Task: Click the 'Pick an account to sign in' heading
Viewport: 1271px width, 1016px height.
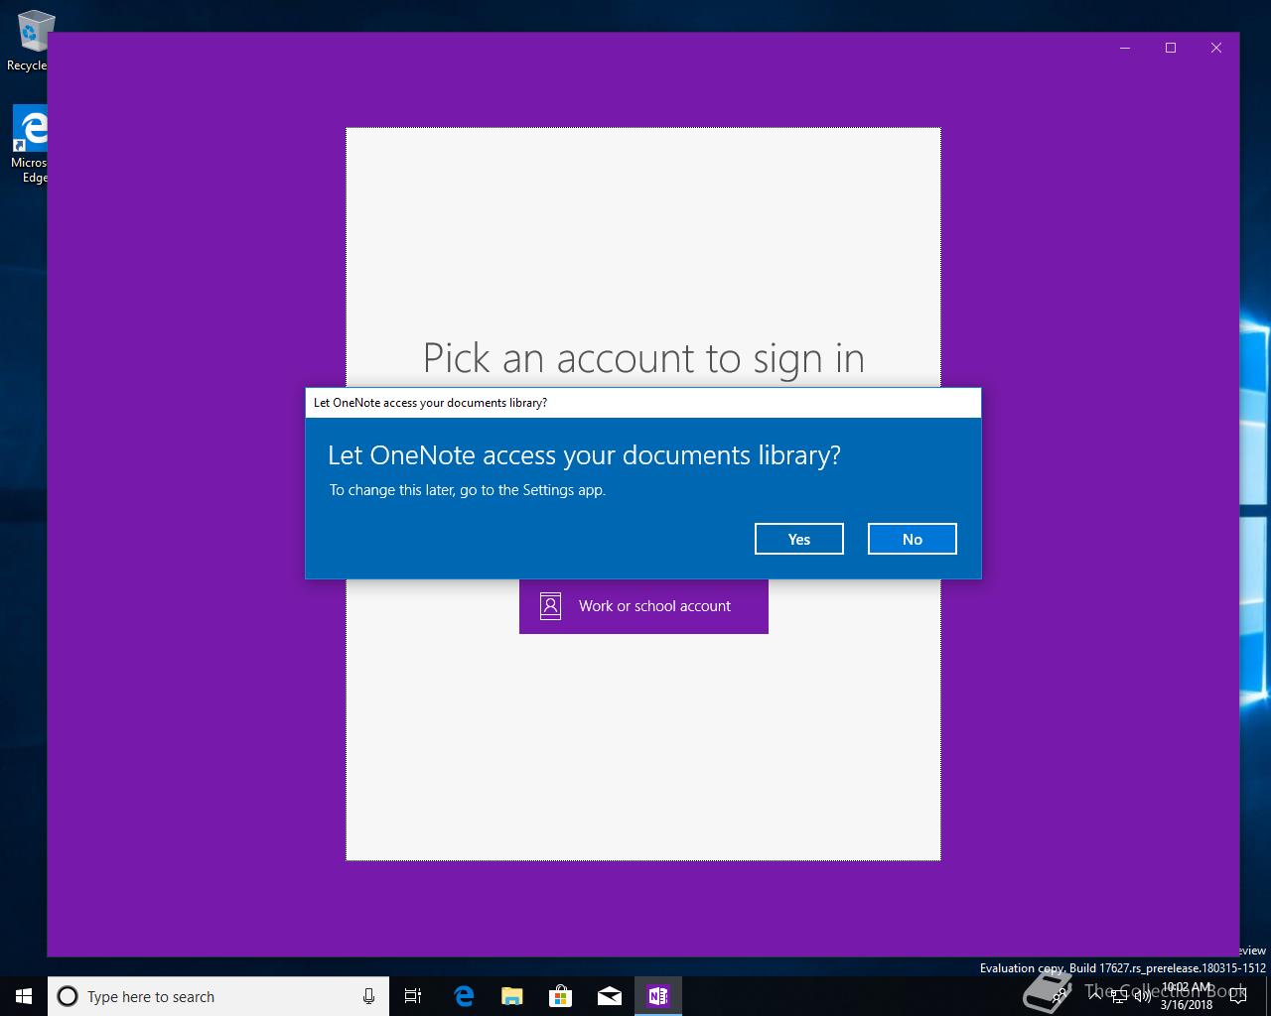Action: 643,358
